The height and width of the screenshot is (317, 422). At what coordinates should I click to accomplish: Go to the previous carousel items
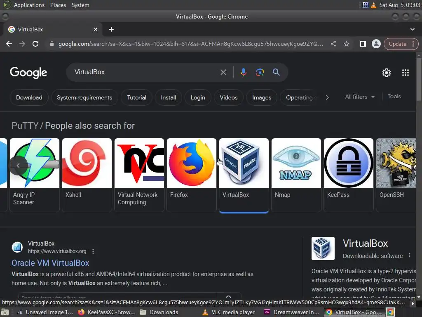[18, 166]
